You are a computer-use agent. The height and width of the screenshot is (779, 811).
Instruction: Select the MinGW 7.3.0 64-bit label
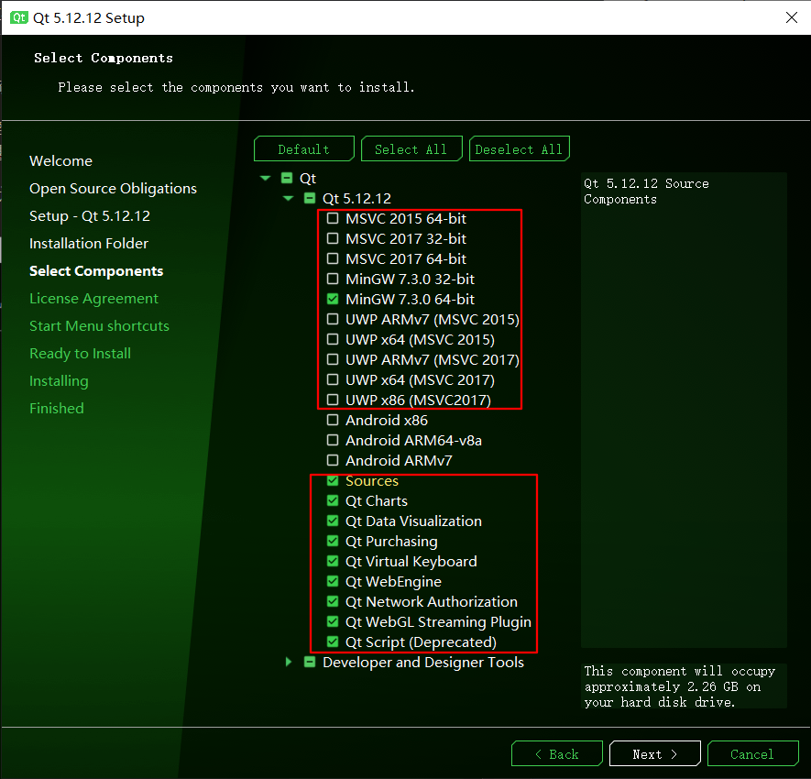[x=410, y=299]
